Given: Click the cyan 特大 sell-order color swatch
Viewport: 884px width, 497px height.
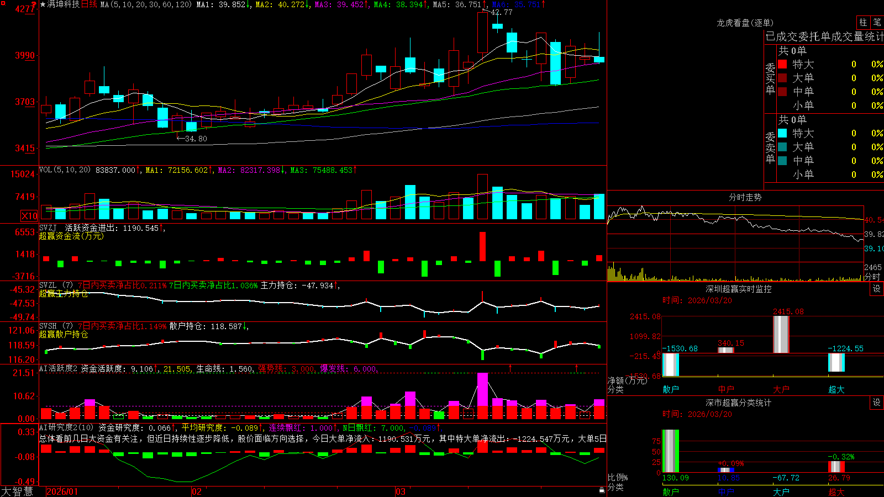Looking at the screenshot, I should 782,133.
